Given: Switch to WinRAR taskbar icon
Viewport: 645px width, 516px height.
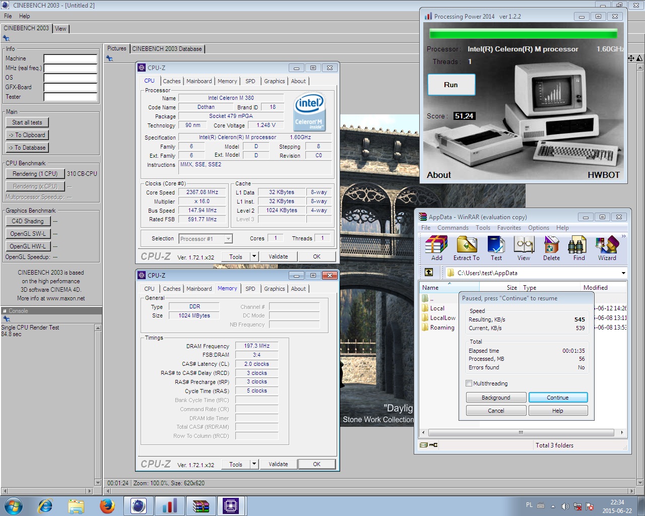Looking at the screenshot, I should (201, 506).
